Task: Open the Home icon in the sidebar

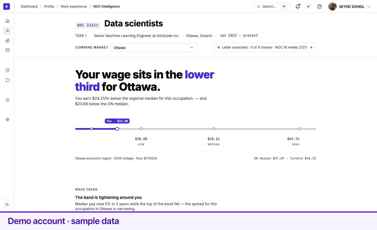Action: pyautogui.click(x=7, y=21)
